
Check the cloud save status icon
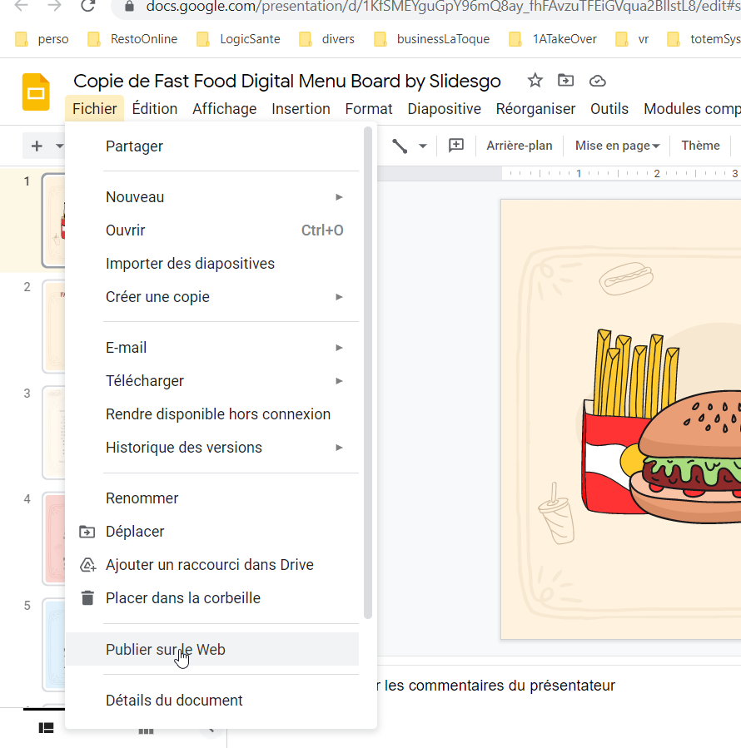(597, 81)
